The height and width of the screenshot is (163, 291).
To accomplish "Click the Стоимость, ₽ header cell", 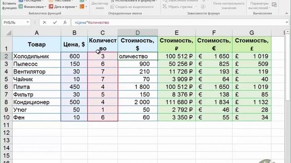I will [x=176, y=44].
